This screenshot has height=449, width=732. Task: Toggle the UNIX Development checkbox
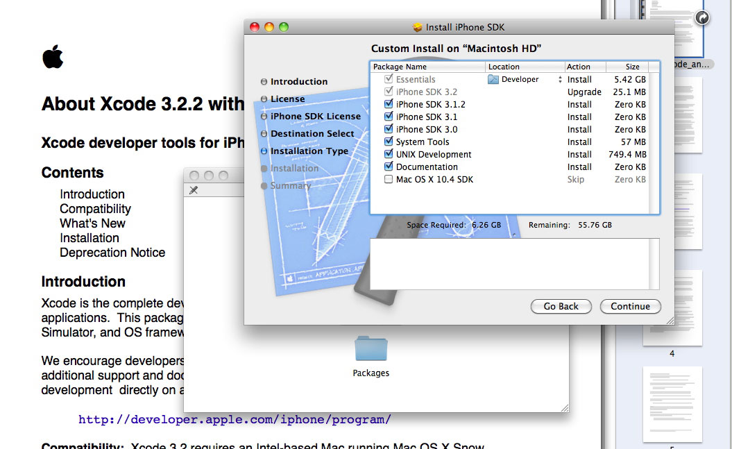point(389,154)
